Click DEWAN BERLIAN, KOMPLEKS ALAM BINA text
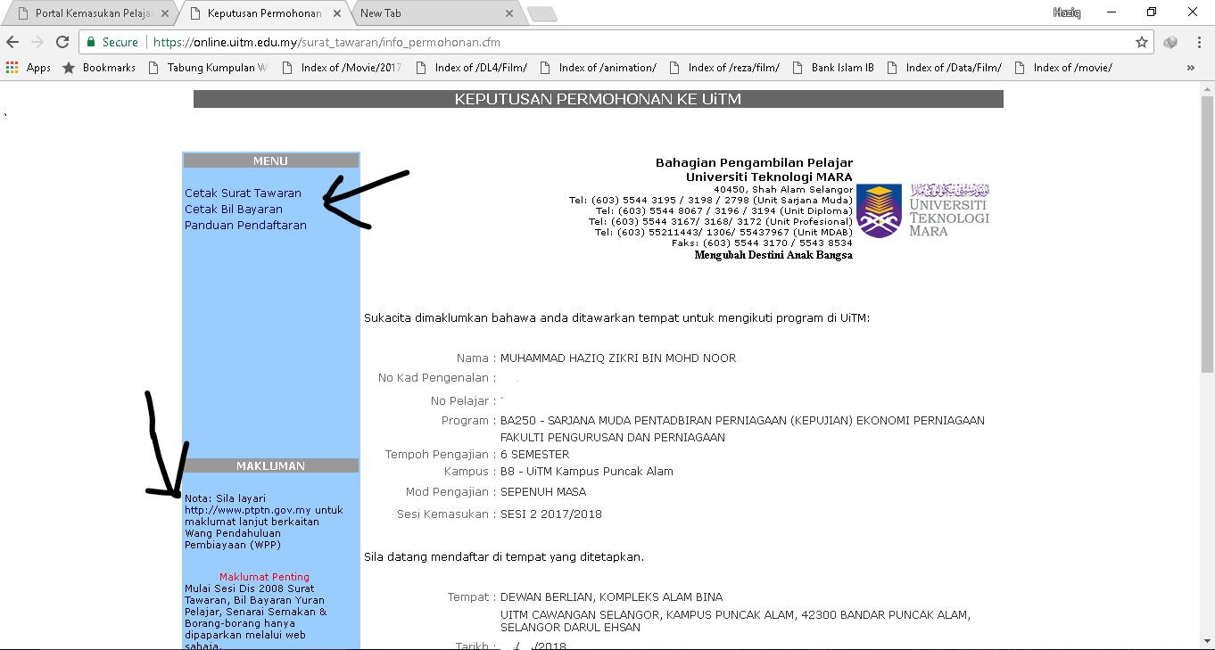This screenshot has width=1215, height=650. point(611,597)
